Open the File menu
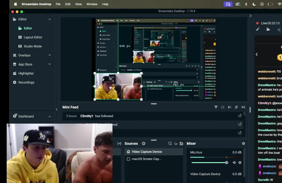This screenshot has height=183, width=282. pos(58,4)
